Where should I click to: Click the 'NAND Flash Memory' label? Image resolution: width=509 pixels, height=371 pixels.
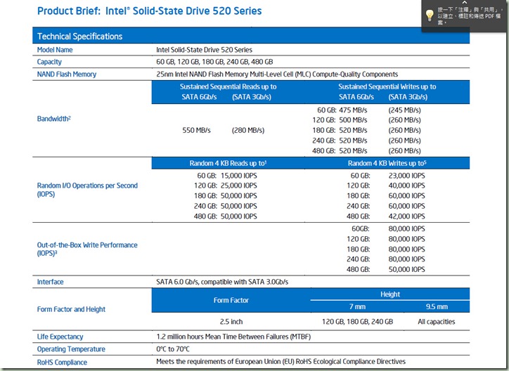67,74
